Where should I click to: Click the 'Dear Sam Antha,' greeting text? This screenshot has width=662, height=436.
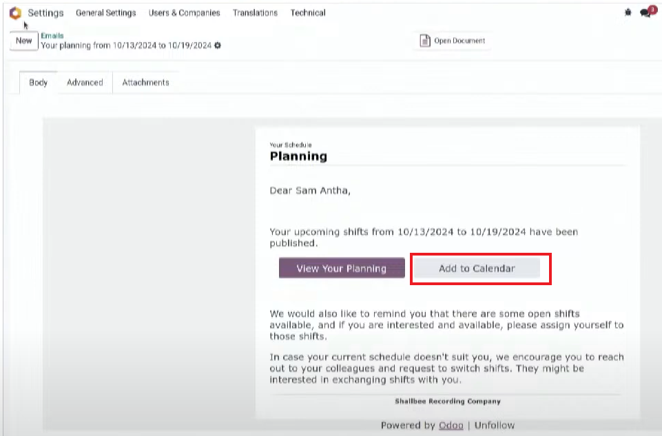point(310,190)
